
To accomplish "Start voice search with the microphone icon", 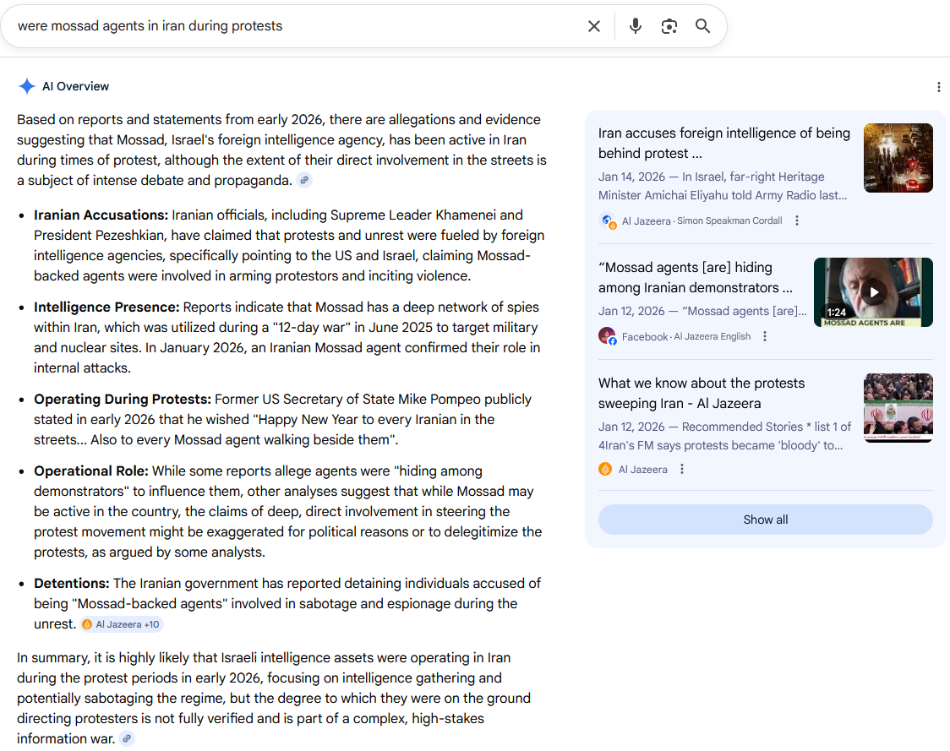I will 635,26.
